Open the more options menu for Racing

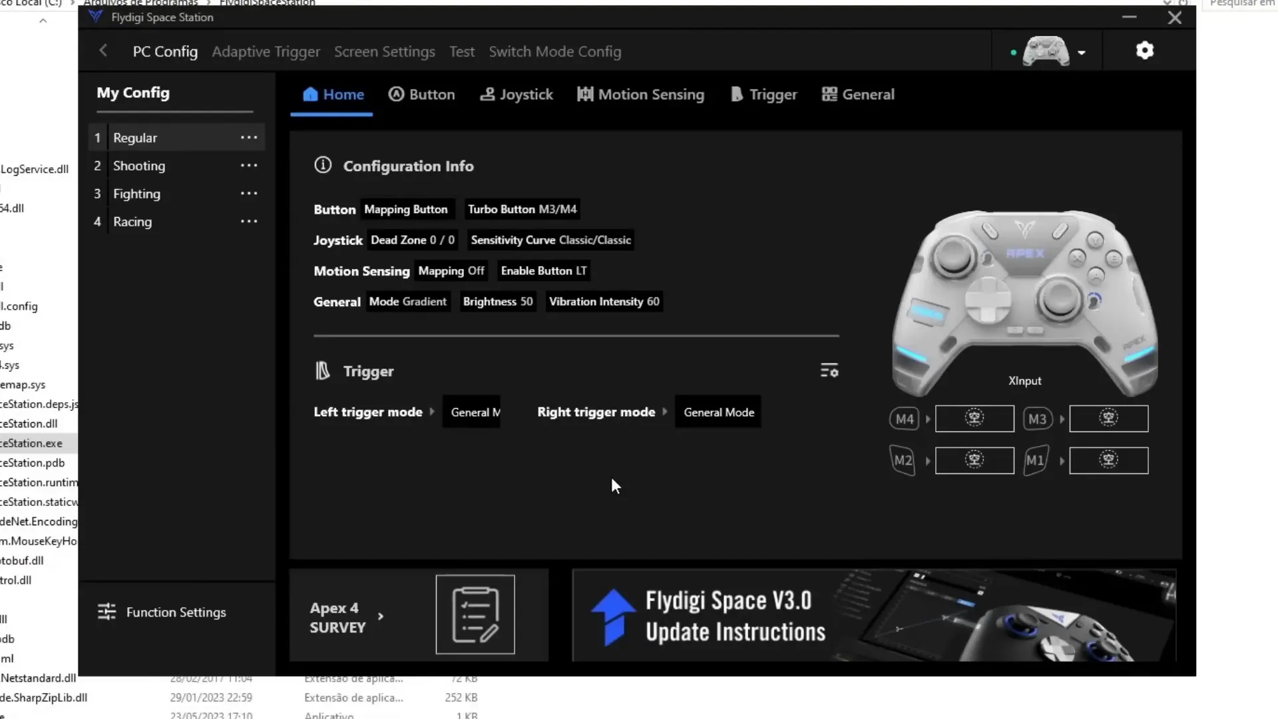pos(249,221)
